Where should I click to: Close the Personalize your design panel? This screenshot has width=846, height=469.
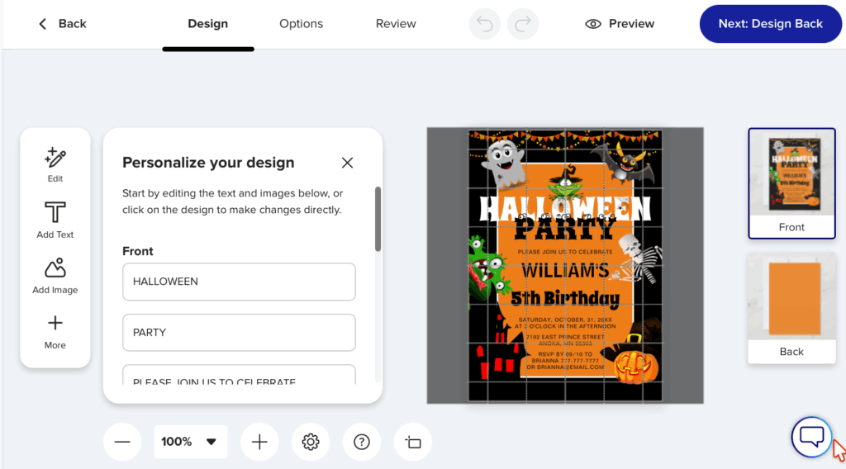pos(347,163)
